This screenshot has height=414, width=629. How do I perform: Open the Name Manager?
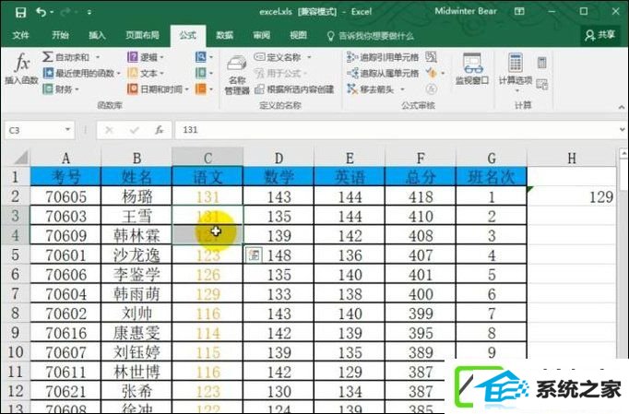pos(237,74)
